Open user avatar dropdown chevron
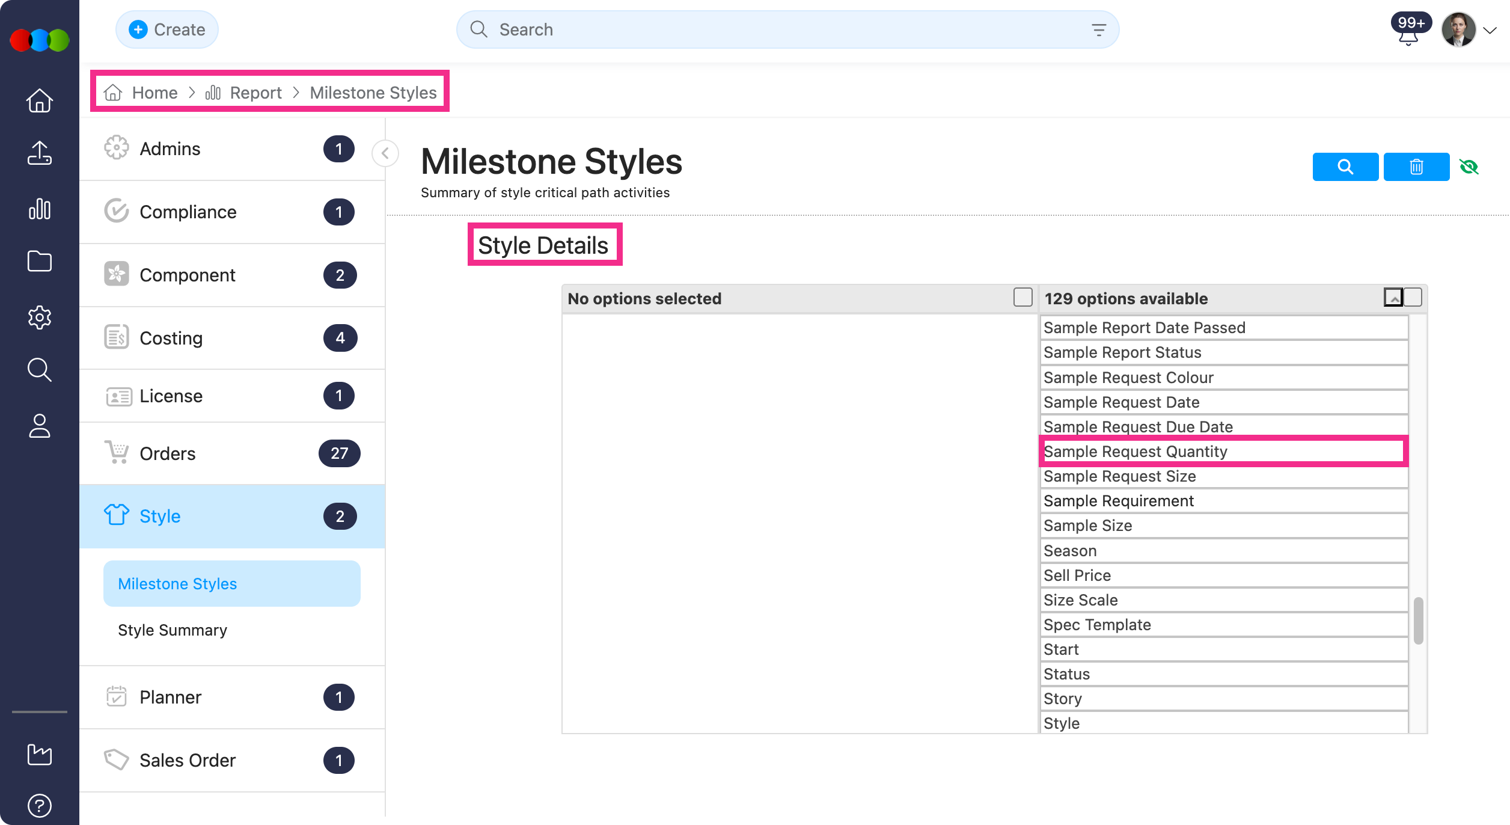 (1490, 31)
